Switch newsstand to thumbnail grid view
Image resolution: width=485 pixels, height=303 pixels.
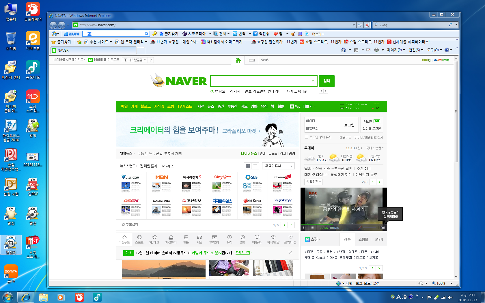[x=248, y=166]
